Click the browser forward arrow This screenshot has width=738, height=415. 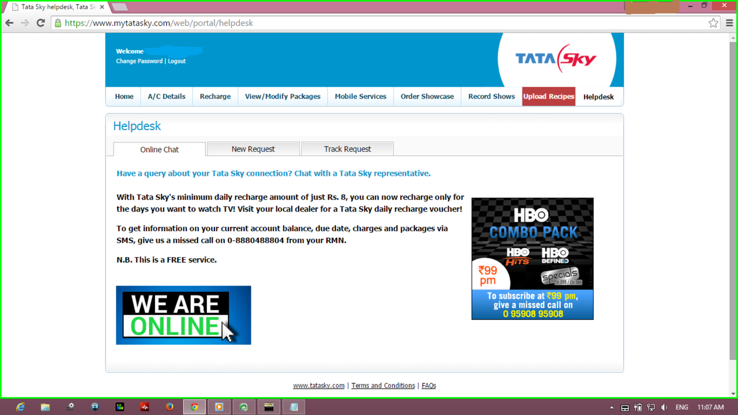pyautogui.click(x=25, y=23)
